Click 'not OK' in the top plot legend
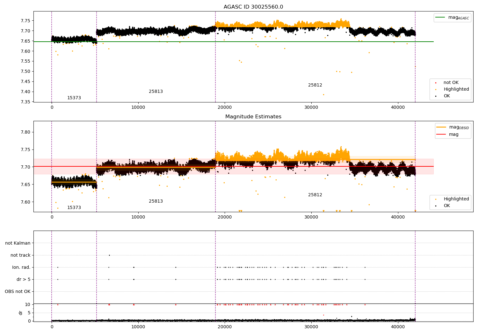 click(x=451, y=83)
